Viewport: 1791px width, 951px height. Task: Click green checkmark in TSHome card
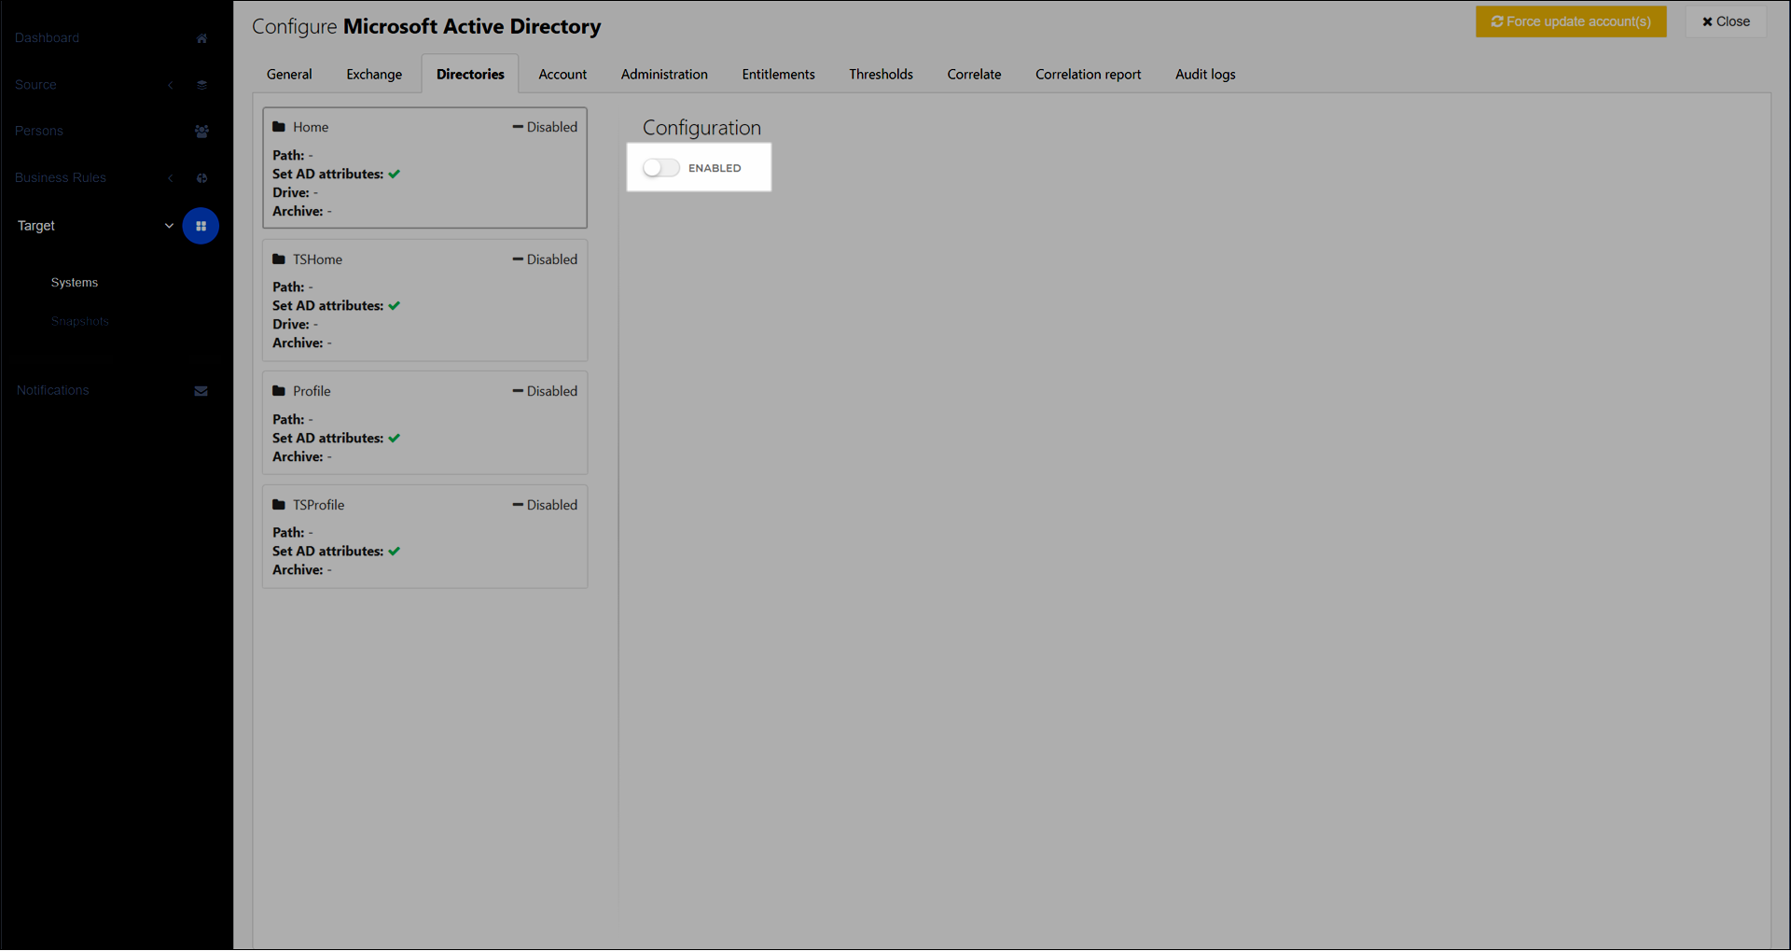pyautogui.click(x=395, y=306)
